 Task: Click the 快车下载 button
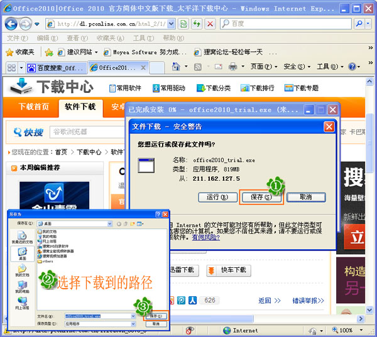pyautogui.click(x=229, y=270)
